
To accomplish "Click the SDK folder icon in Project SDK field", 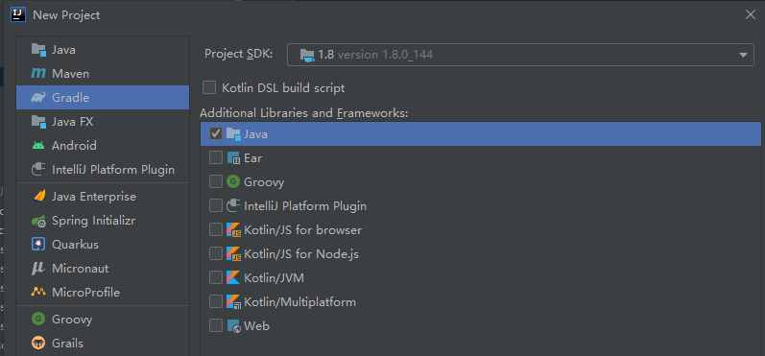I will pyautogui.click(x=307, y=55).
